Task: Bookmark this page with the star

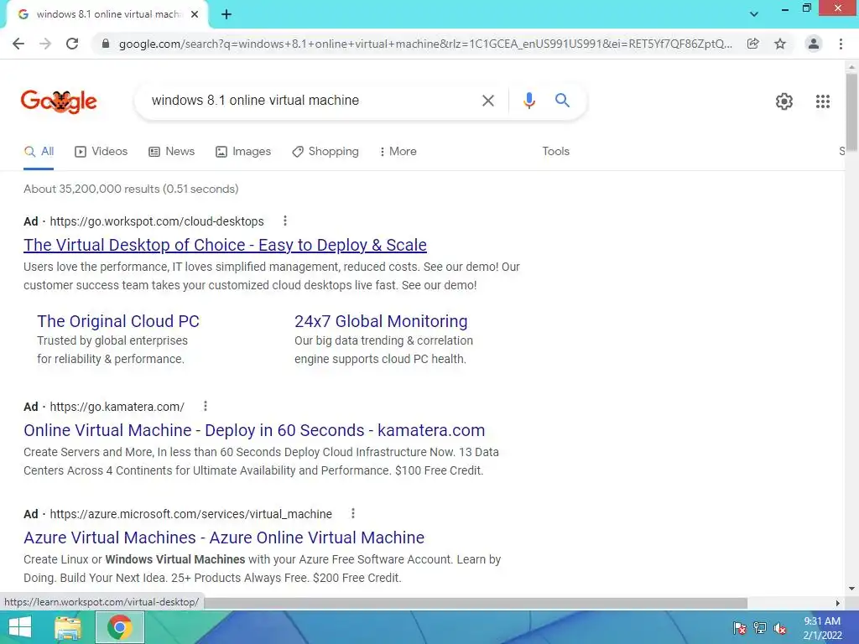Action: 780,44
